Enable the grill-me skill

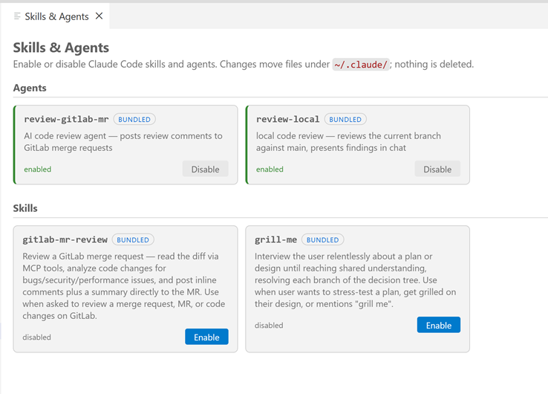439,325
